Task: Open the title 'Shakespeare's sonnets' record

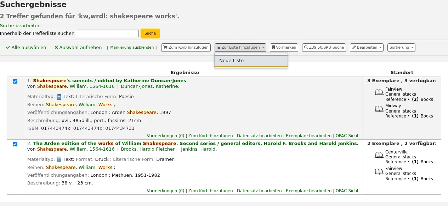Action: click(x=109, y=80)
